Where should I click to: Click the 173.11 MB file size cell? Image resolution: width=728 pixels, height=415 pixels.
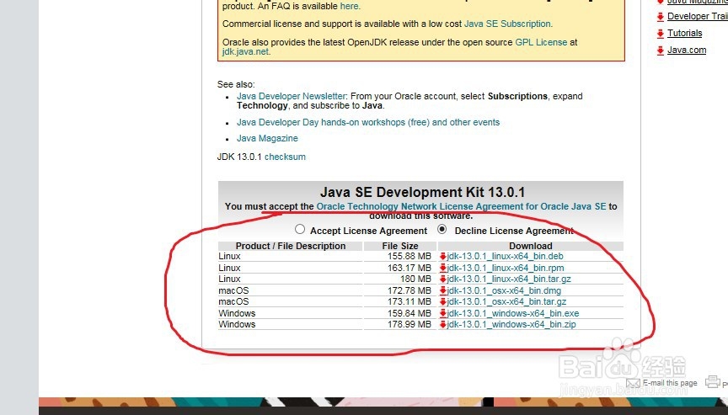coord(409,301)
